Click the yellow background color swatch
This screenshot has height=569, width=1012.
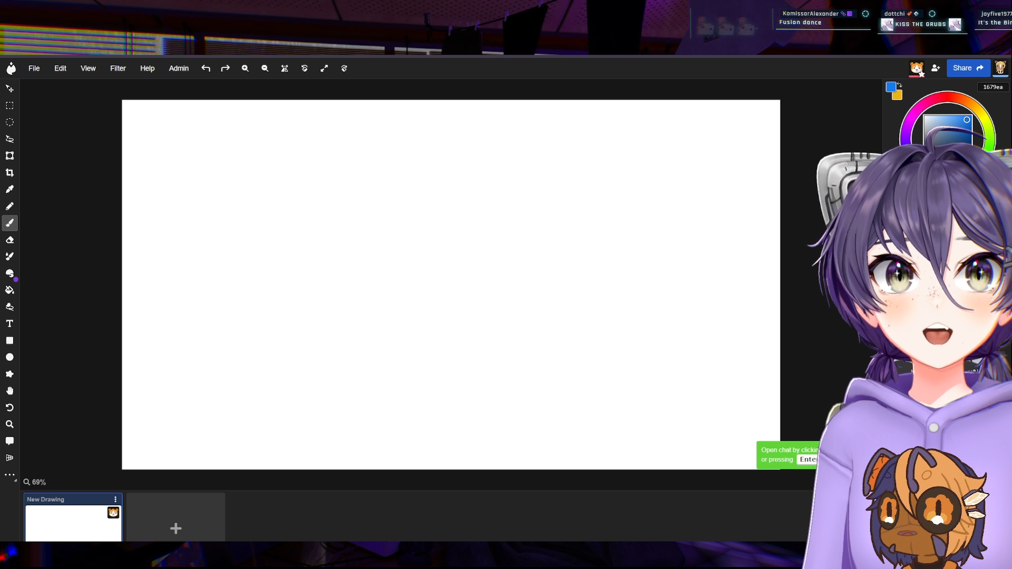(898, 96)
